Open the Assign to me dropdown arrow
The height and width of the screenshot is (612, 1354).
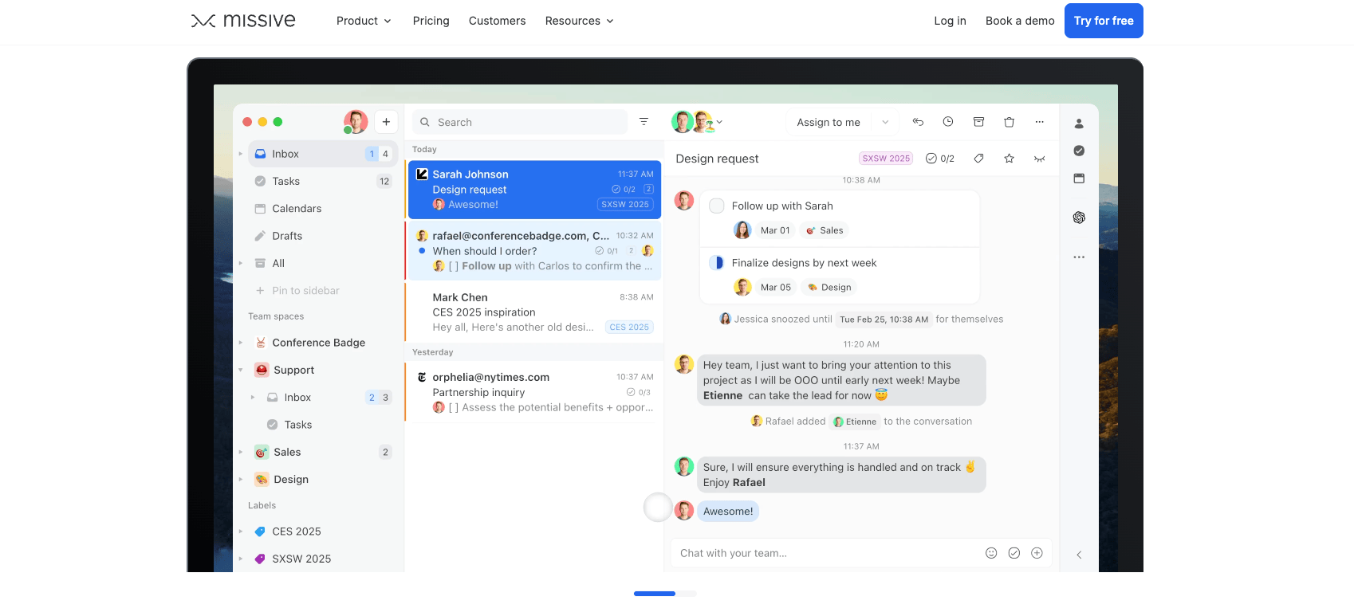(x=885, y=122)
